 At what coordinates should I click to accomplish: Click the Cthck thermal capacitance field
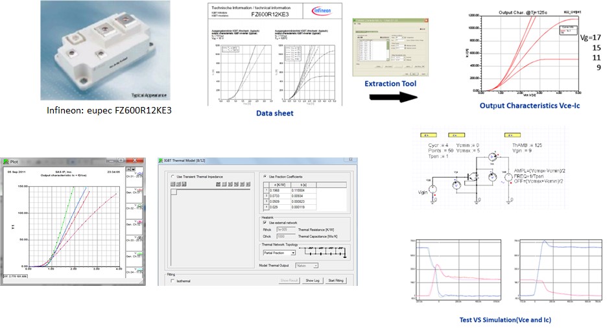tap(285, 237)
